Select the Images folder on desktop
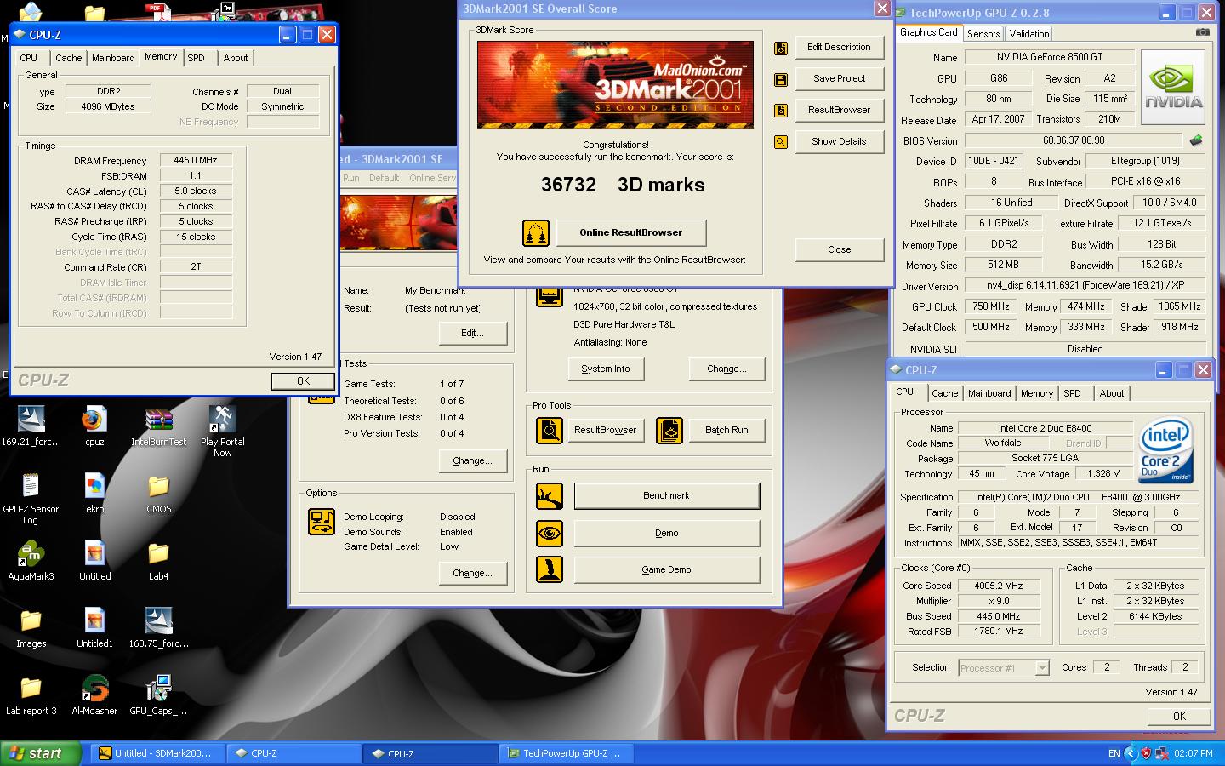The width and height of the screenshot is (1225, 766). [x=31, y=628]
